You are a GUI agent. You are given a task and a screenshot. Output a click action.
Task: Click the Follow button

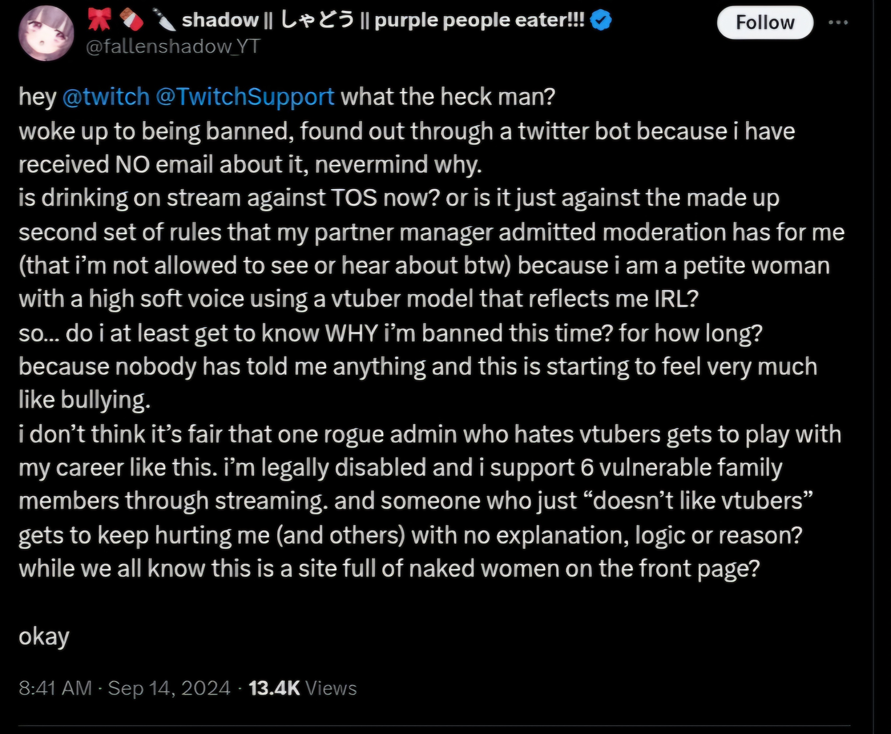(x=765, y=22)
